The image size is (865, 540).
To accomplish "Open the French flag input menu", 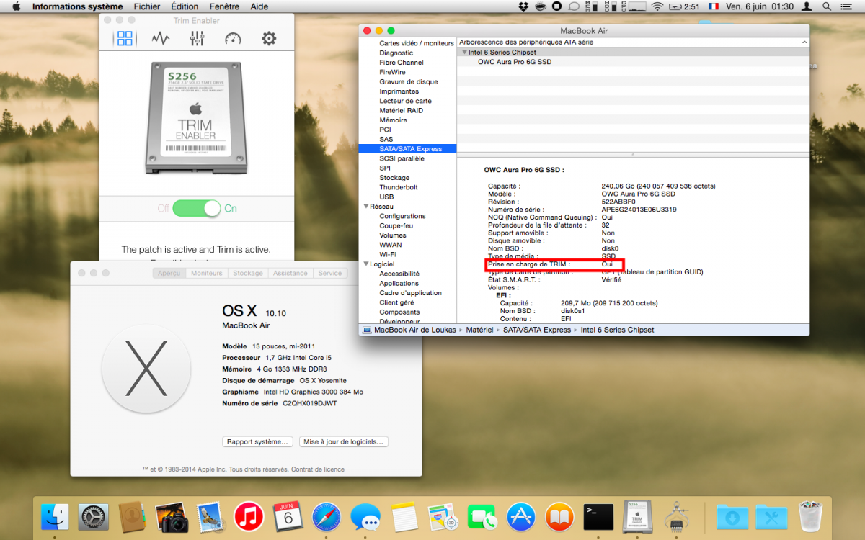I will (x=714, y=6).
